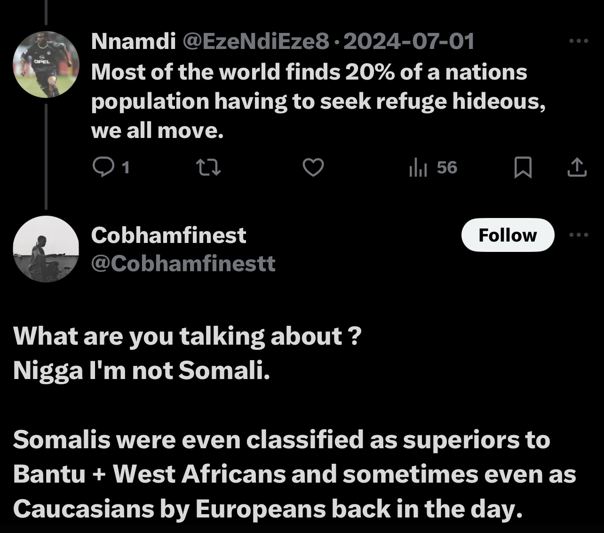Image resolution: width=604 pixels, height=533 pixels.
Task: Share Nnamdi's tweet using the upload icon
Action: point(577,168)
